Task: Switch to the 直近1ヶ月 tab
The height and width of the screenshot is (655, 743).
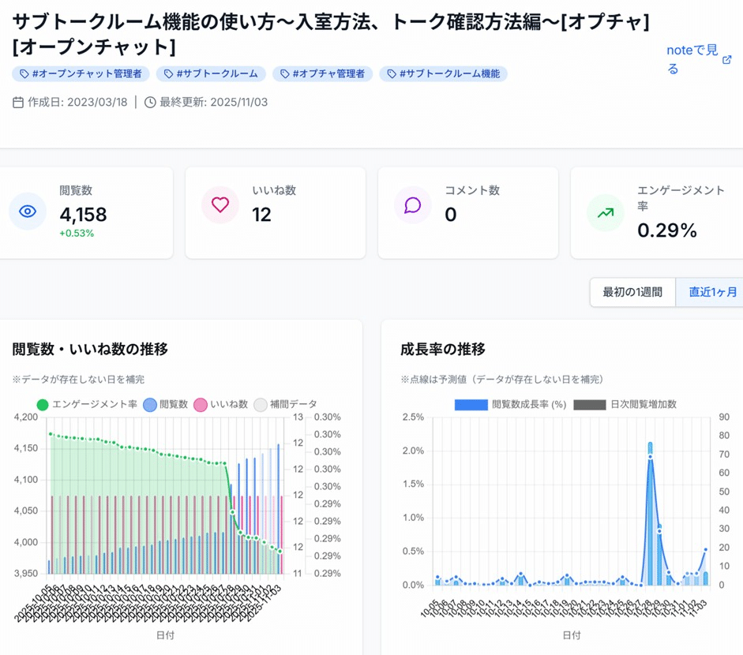Action: [x=712, y=292]
